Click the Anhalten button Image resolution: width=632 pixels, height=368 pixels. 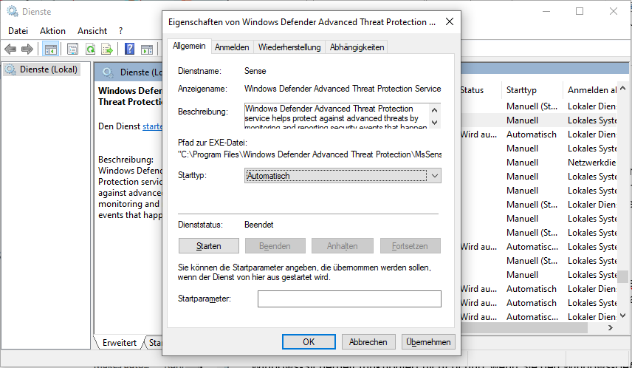(342, 246)
